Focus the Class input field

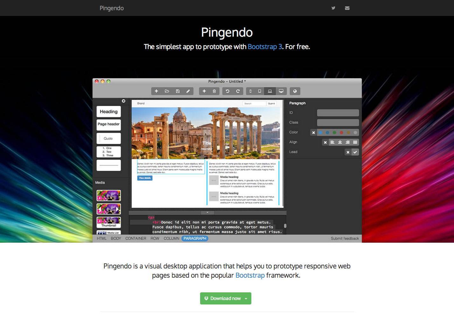point(338,123)
